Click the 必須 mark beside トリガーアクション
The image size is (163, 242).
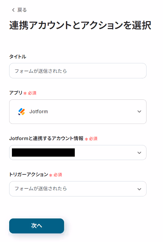click(58, 175)
